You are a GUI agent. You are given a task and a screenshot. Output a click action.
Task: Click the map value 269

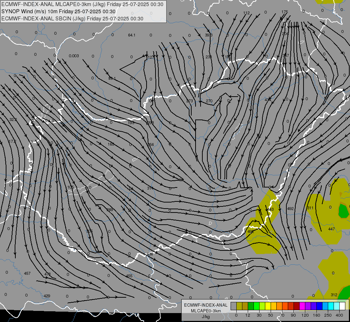coord(110,210)
